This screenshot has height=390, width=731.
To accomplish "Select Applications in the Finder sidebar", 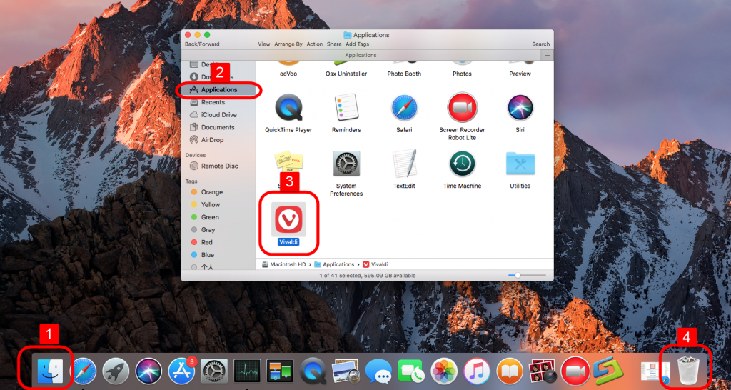I will coord(218,90).
